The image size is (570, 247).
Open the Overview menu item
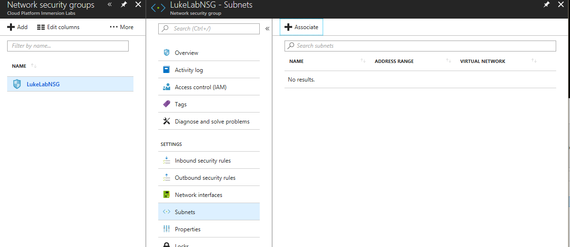[209, 53]
